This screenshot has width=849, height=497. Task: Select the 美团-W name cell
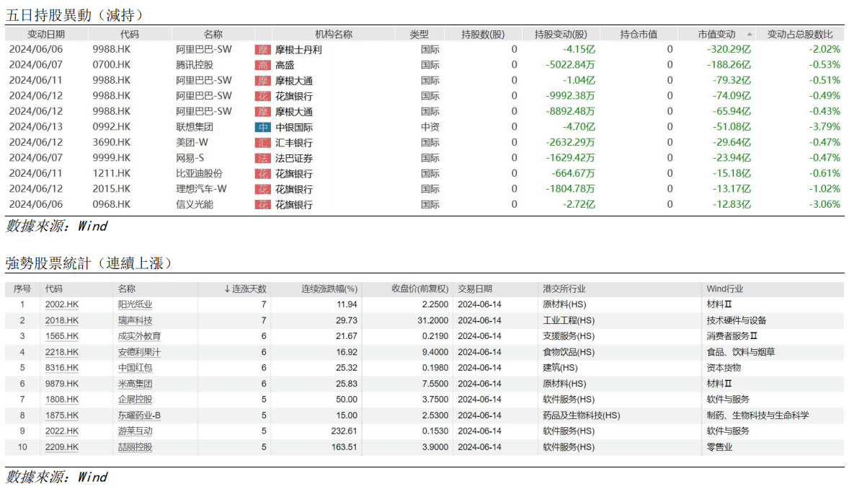(192, 143)
